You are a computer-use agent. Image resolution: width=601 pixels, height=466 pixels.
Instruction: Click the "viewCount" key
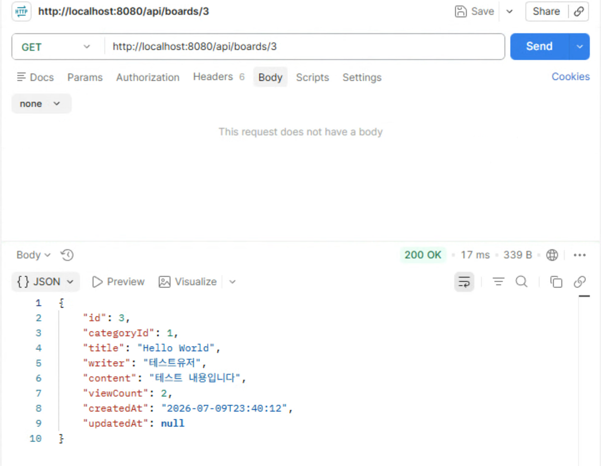116,393
